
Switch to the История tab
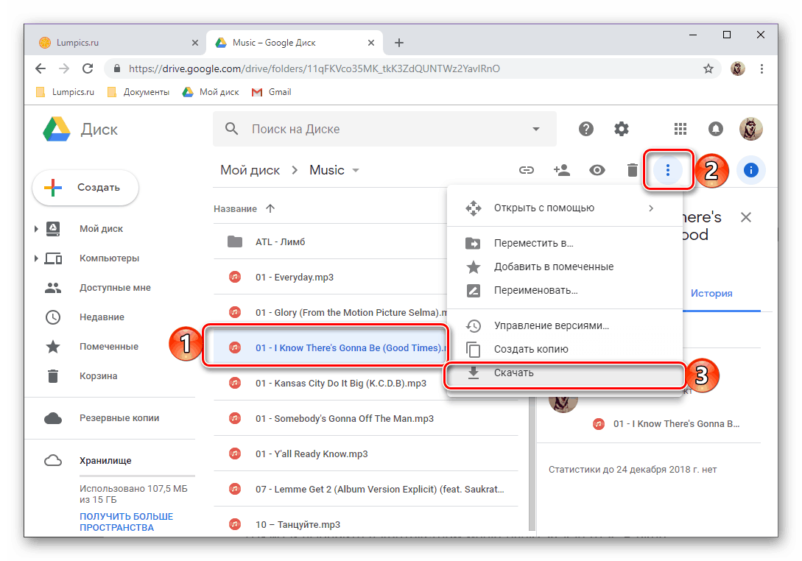(711, 293)
